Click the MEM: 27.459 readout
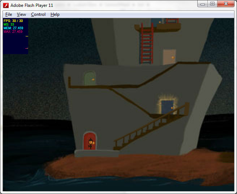The width and height of the screenshot is (237, 194). [x=13, y=28]
